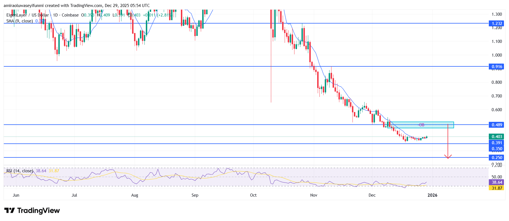The image size is (509, 221).
Task: Click the Dec label on time axis
Action: point(372,195)
